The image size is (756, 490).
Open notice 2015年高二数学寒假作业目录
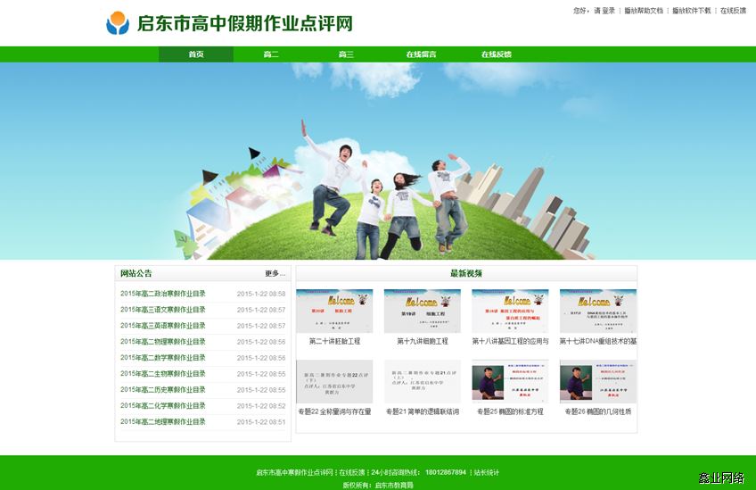(163, 358)
